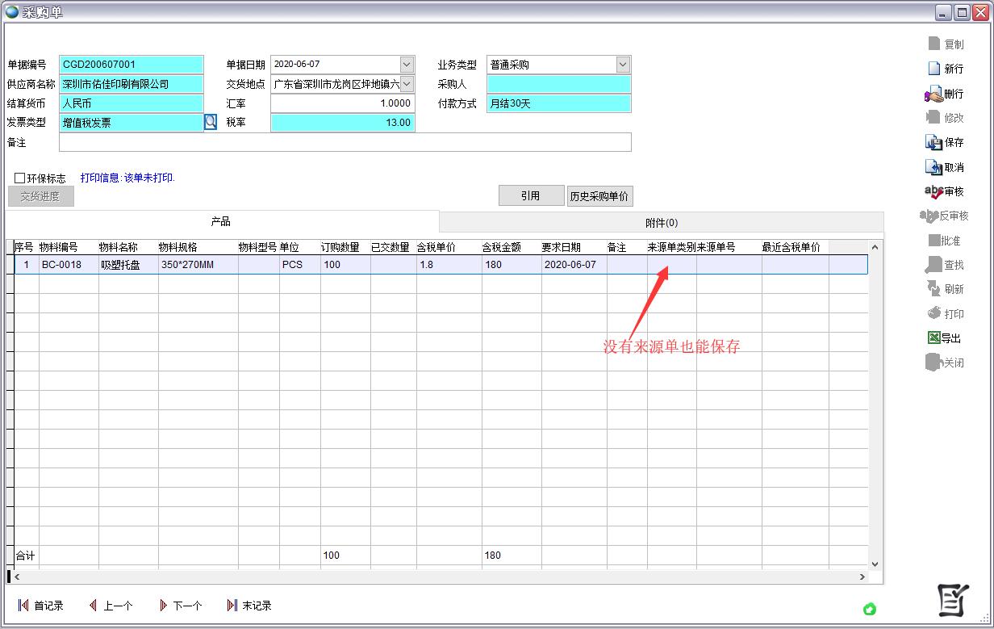Click the 导出 Excel export icon
Screen dimensions: 994x629
pyautogui.click(x=933, y=338)
